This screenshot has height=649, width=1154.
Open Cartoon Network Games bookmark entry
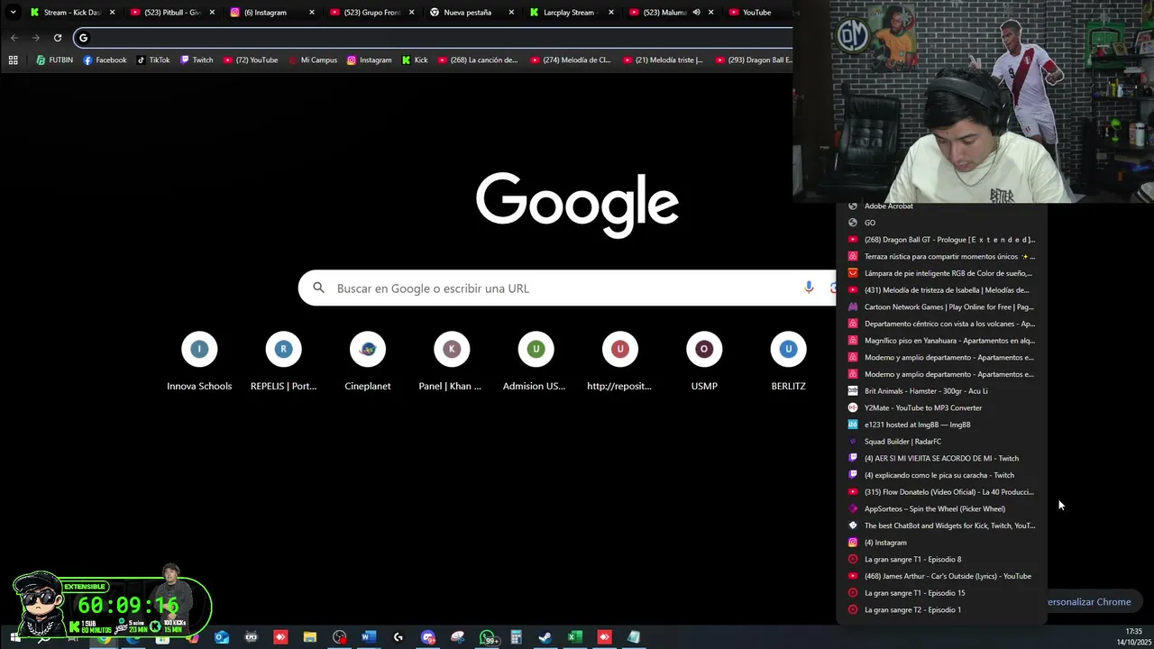coord(942,307)
